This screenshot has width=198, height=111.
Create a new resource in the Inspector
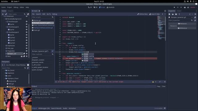[x=170, y=14]
